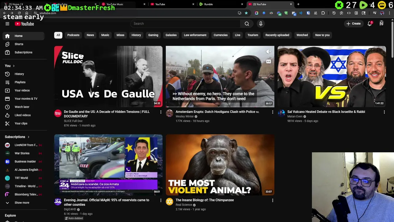Open the Most Violent Animal thumbnail

[x=220, y=165]
